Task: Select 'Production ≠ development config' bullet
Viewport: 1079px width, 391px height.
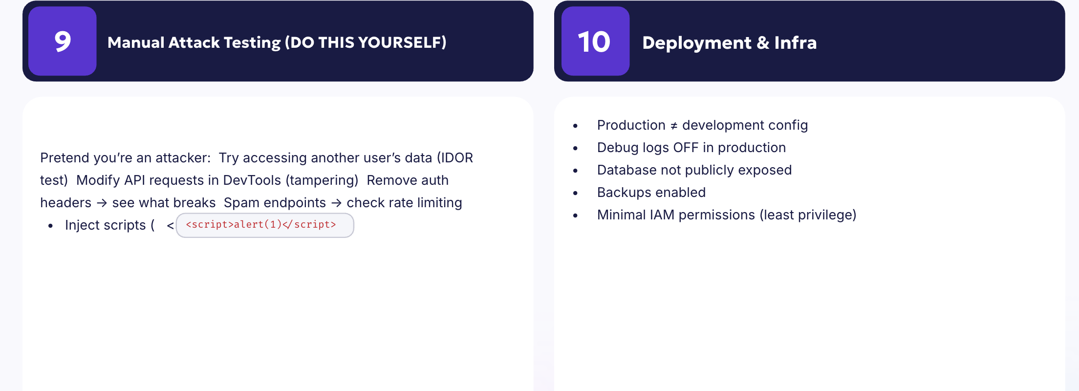Action: (x=703, y=125)
